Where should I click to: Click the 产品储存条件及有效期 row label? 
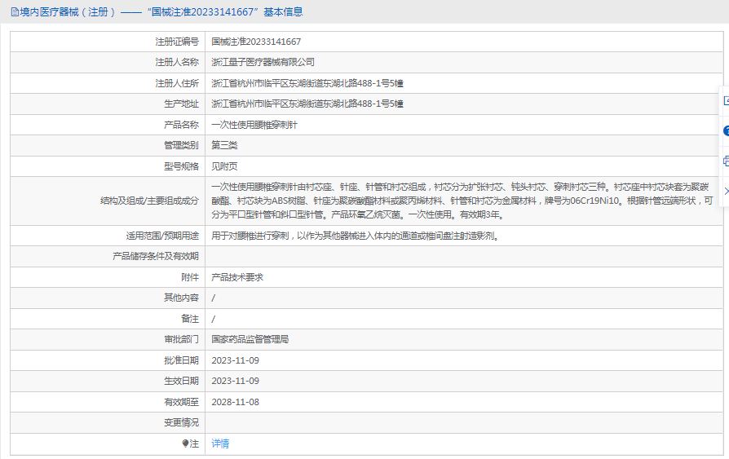pyautogui.click(x=156, y=256)
